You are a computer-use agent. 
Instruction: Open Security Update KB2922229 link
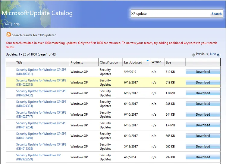click(x=38, y=157)
